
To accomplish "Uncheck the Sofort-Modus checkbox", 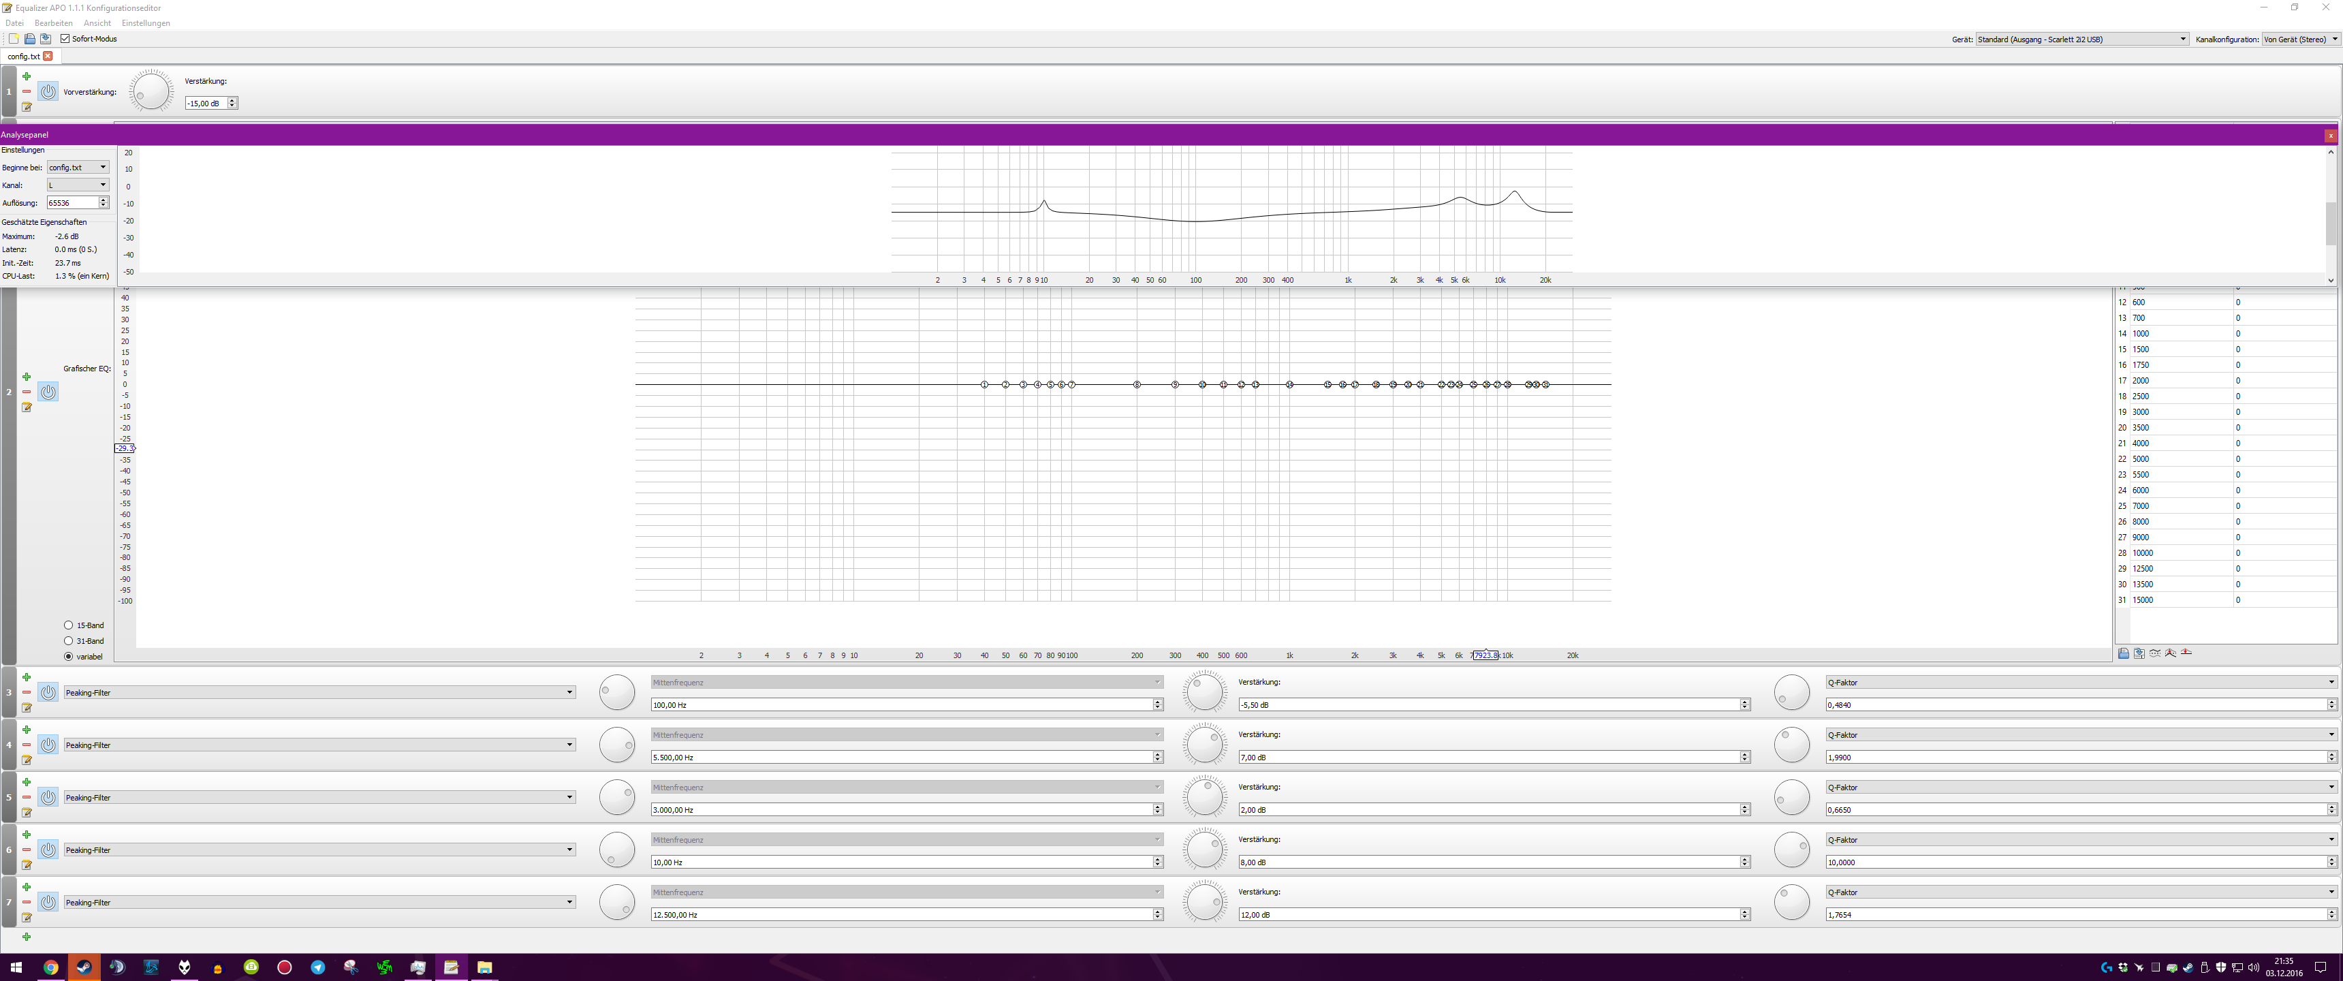I will [x=65, y=39].
